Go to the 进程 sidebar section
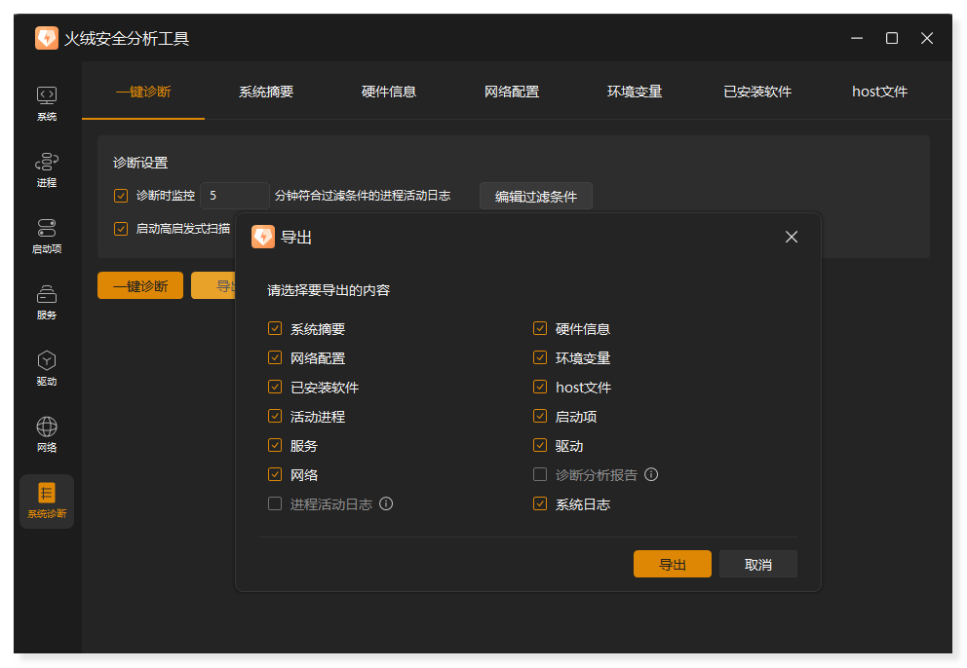Image resolution: width=967 pixels, height=668 pixels. [x=47, y=162]
